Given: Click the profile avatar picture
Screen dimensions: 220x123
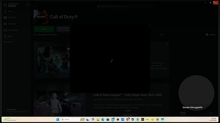Looking at the screenshot, I should click(x=5, y=5).
